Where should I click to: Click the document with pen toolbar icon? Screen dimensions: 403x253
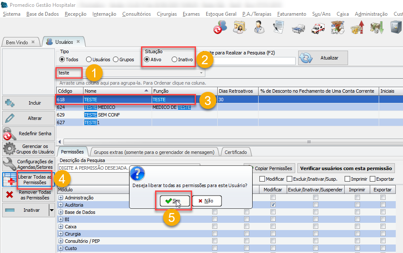pos(278,28)
